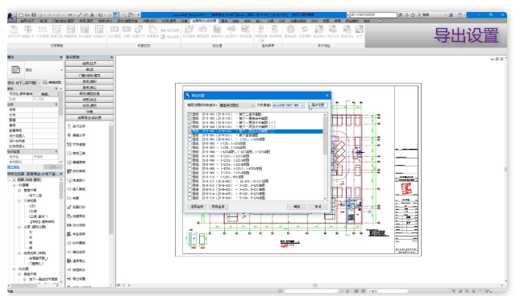Screen dimensions: 520x296
Task: Click the 轴网与柱子 palette category button
Action: click(x=89, y=64)
